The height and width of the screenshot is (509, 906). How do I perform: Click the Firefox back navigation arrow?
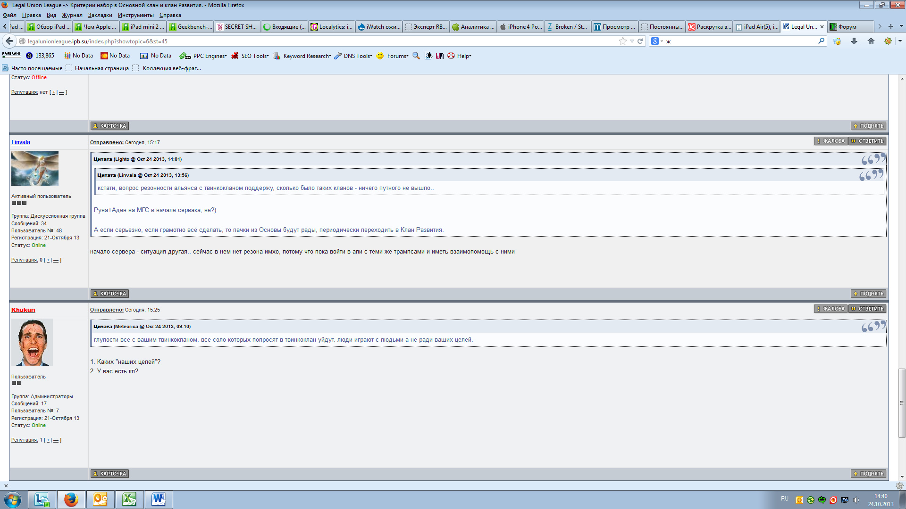[9, 41]
